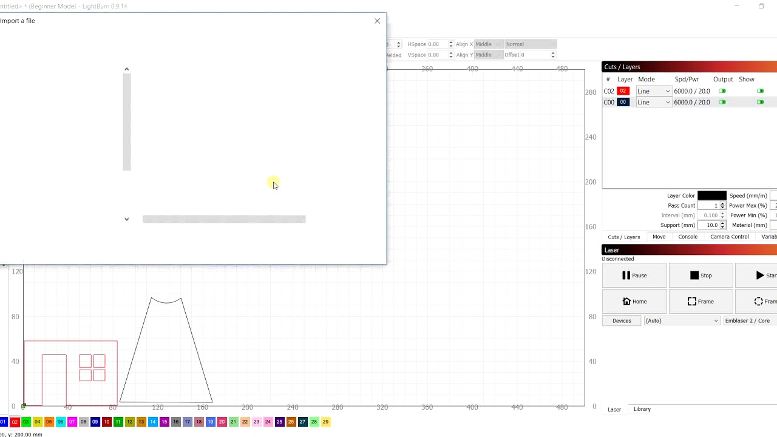Image resolution: width=777 pixels, height=437 pixels.
Task: Open Mode dropdown for layer C00
Action: coord(653,102)
